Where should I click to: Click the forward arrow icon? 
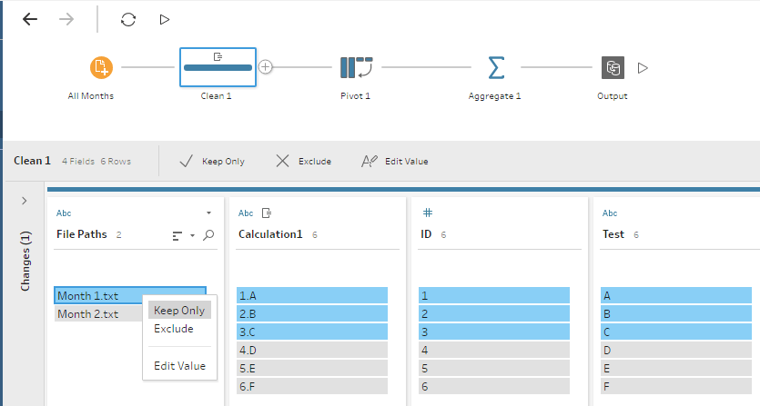[66, 19]
